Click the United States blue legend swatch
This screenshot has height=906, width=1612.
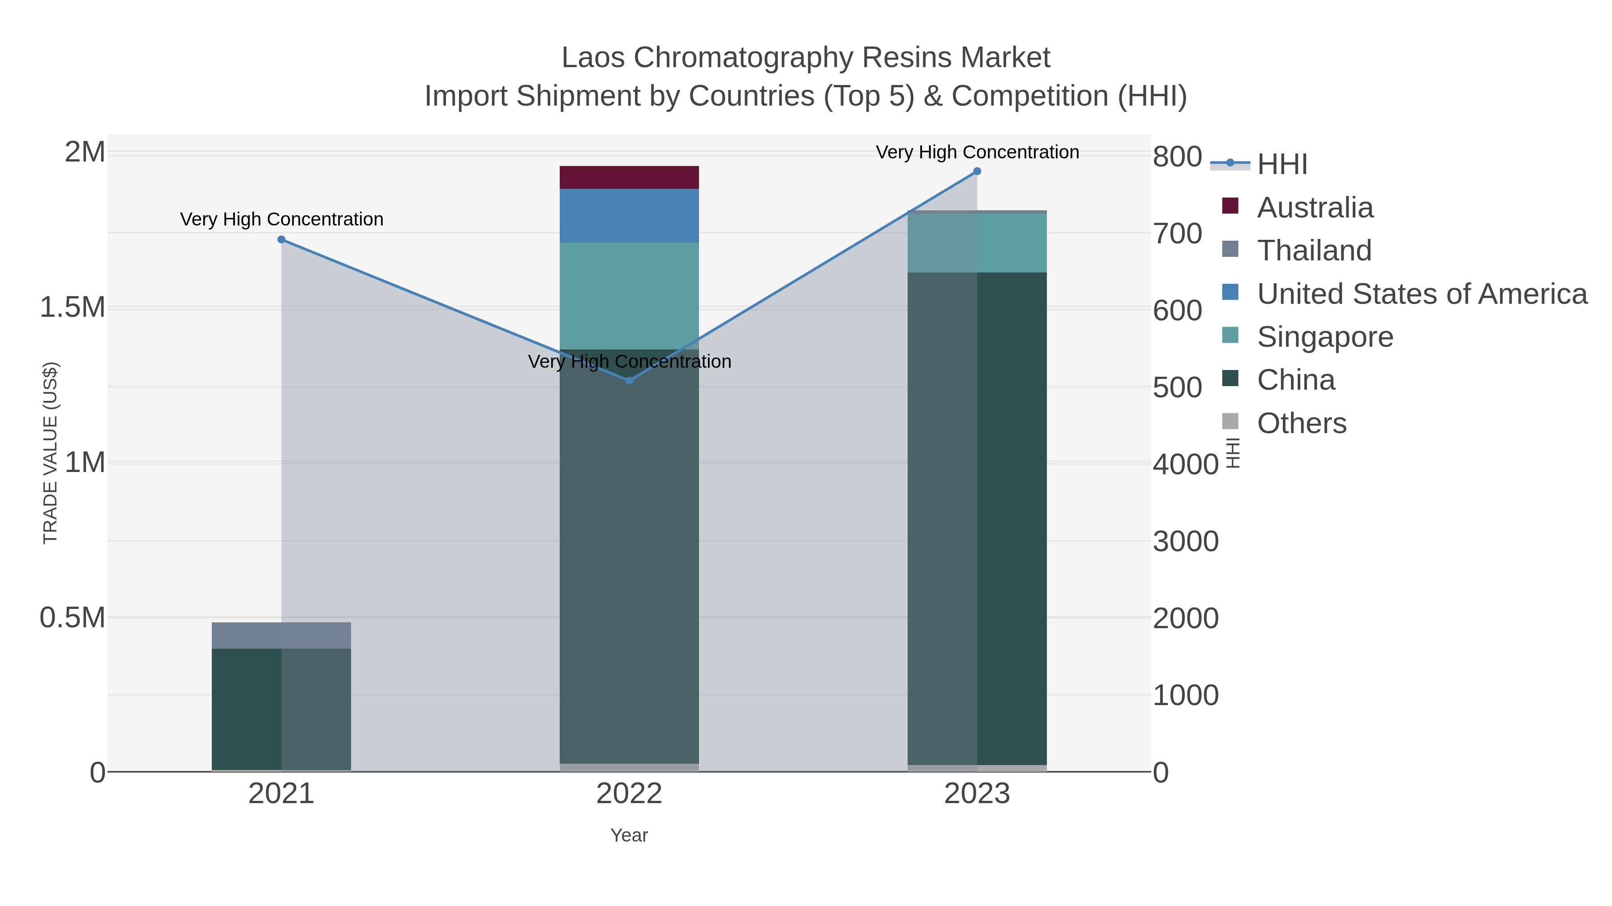coord(1230,292)
